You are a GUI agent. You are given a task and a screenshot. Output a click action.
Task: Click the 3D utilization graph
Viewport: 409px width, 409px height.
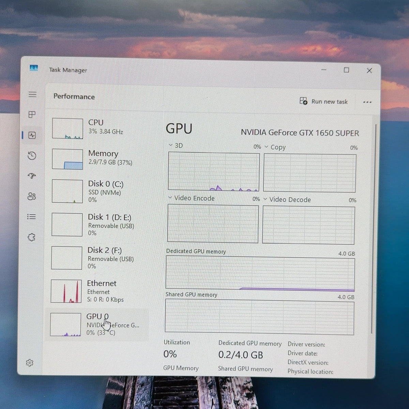click(x=214, y=172)
